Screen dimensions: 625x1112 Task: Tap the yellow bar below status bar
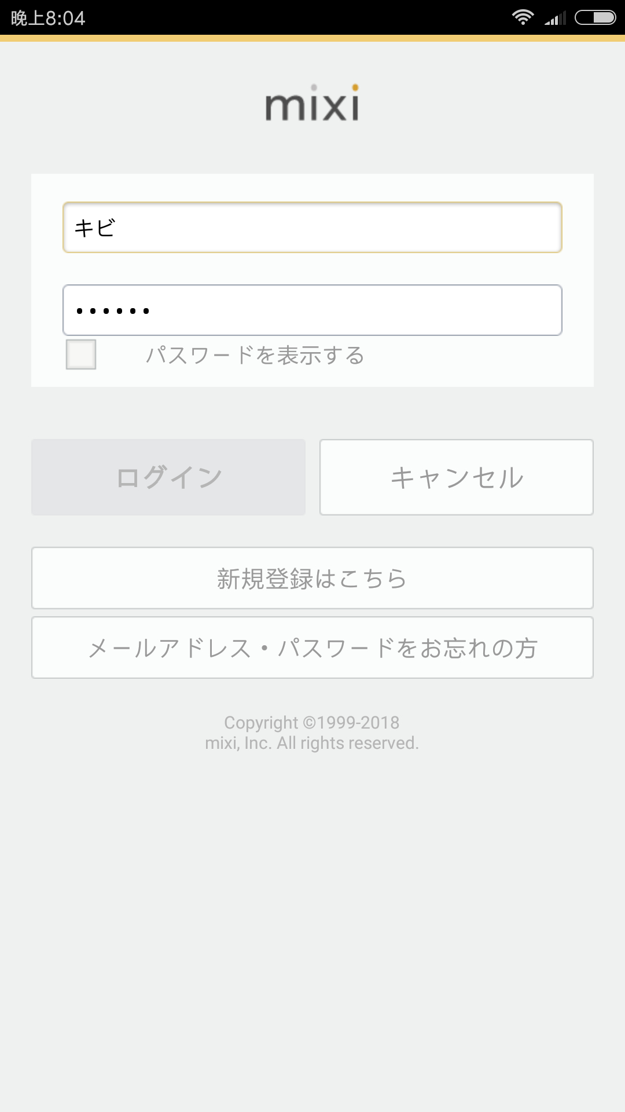312,38
